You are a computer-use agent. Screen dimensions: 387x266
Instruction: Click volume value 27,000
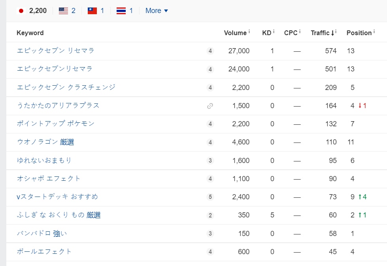tap(239, 51)
